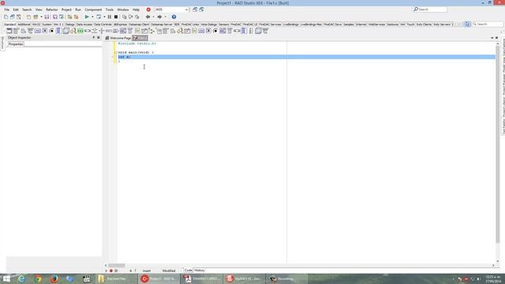505x284 pixels.
Task: Click the red macro record button
Action: click(x=111, y=271)
